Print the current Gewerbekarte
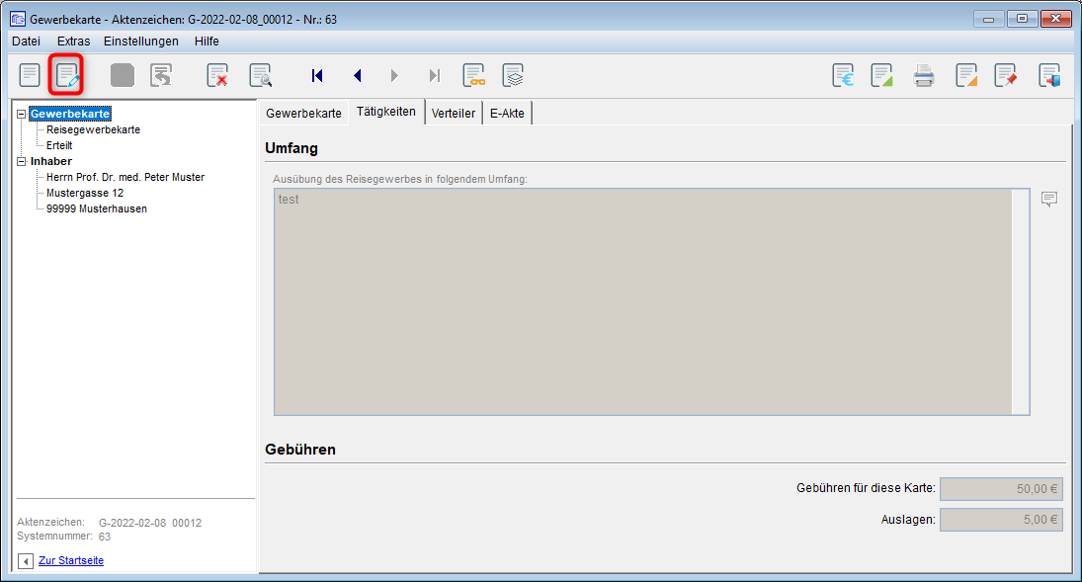 click(924, 76)
